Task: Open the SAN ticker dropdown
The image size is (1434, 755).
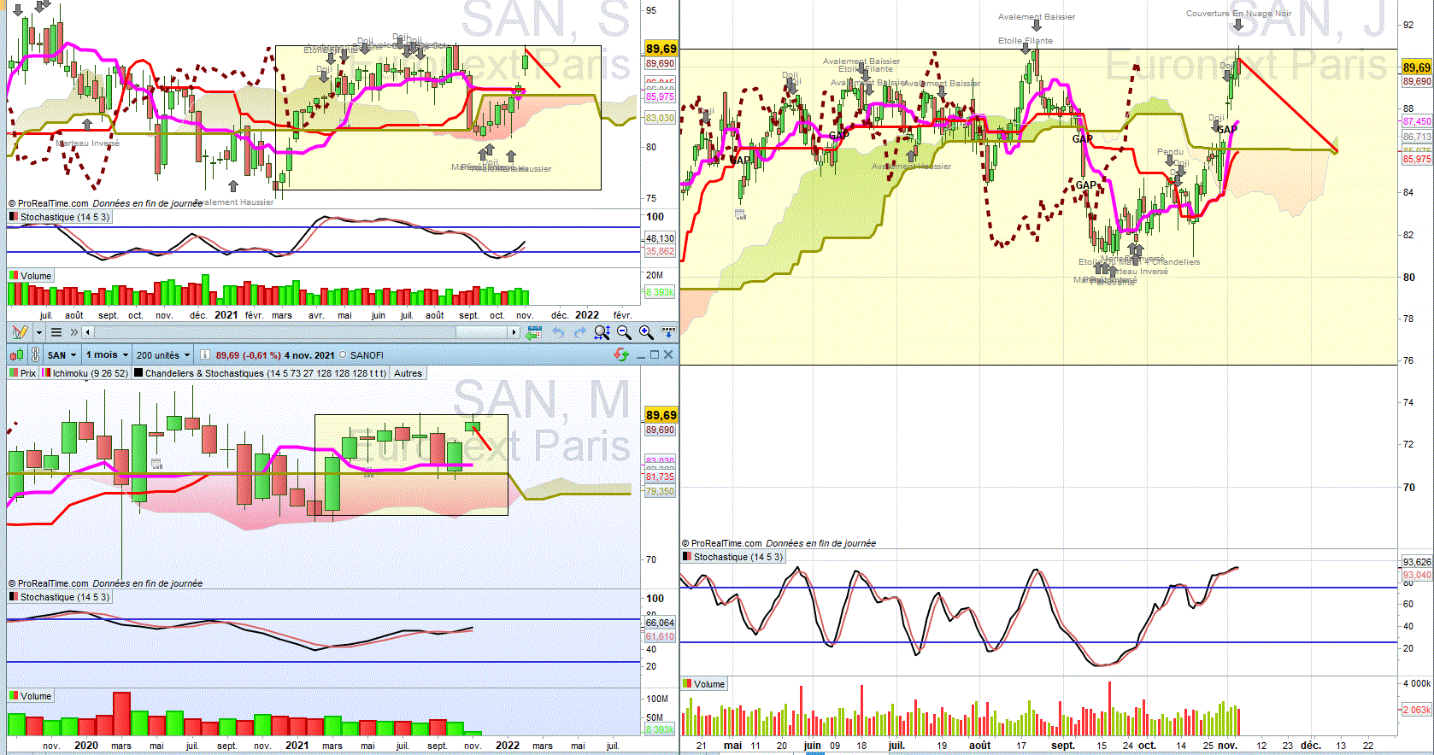Action: [x=62, y=354]
